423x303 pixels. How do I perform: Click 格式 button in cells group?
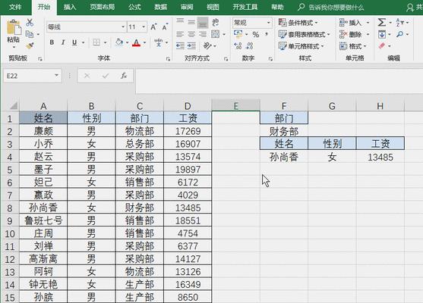353,46
